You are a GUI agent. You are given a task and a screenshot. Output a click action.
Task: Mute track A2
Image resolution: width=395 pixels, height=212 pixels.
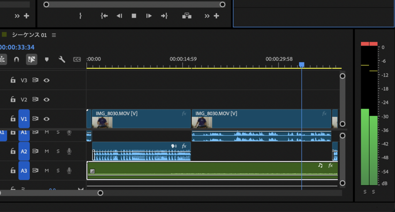tap(47, 151)
